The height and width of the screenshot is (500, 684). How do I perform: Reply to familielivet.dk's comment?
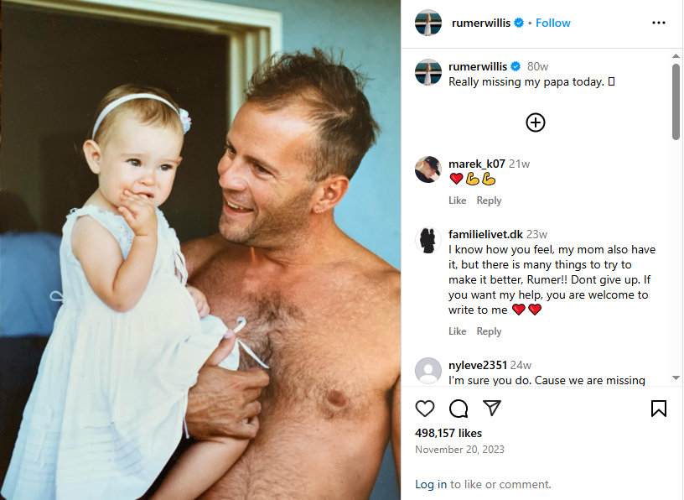coord(489,331)
